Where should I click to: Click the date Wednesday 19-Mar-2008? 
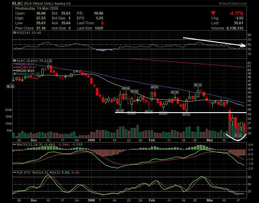37,9
